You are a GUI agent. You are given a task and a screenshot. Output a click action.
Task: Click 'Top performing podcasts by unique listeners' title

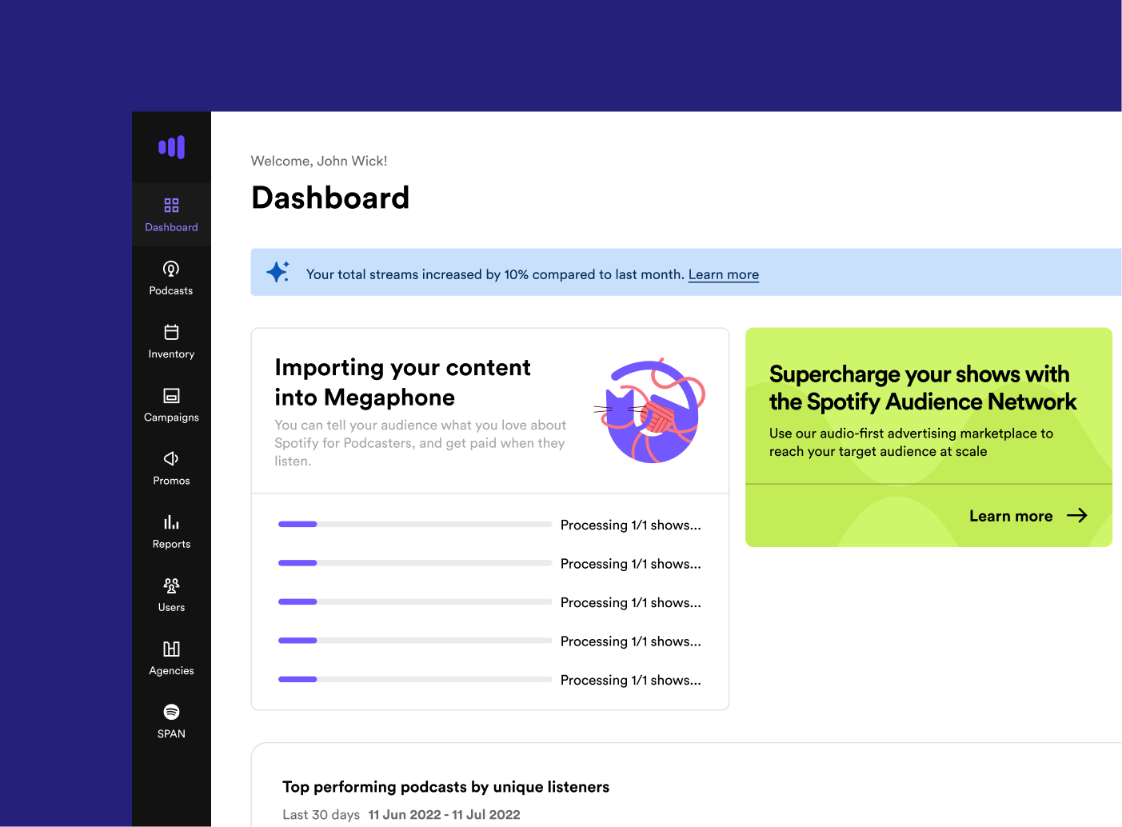445,787
